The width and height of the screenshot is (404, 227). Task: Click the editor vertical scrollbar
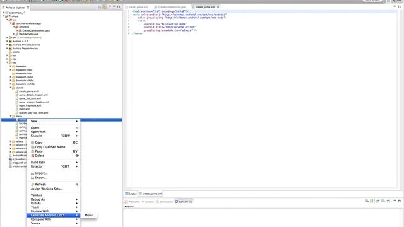pyautogui.click(x=399, y=99)
